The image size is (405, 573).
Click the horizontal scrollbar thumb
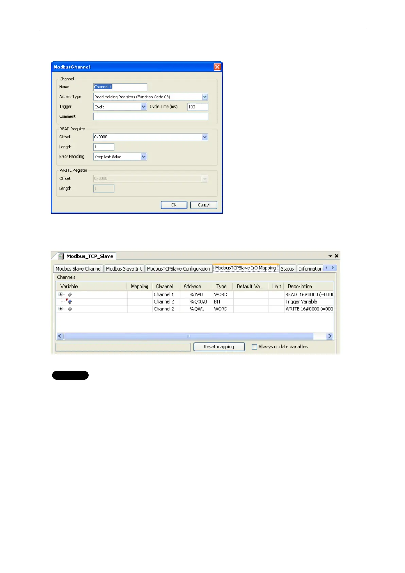pyautogui.click(x=189, y=336)
